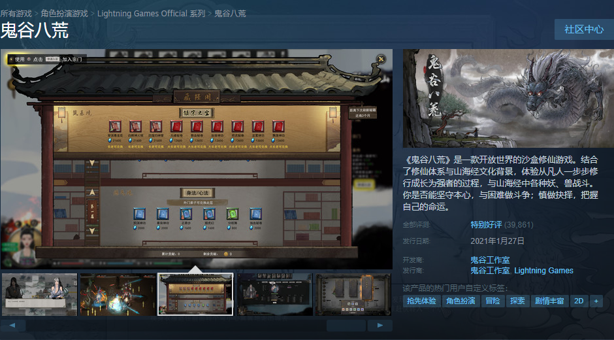Select the 抢先体验 tag
Screen dimensions: 614x340
pos(421,301)
